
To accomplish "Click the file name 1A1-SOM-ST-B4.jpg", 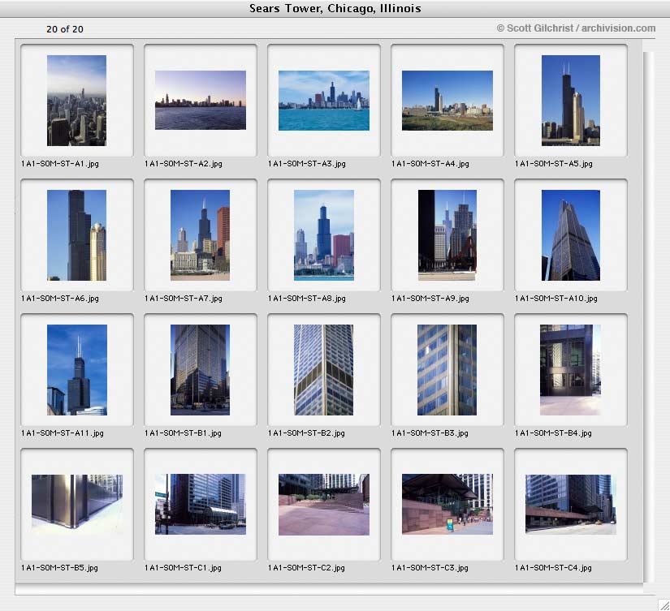I will tap(553, 433).
